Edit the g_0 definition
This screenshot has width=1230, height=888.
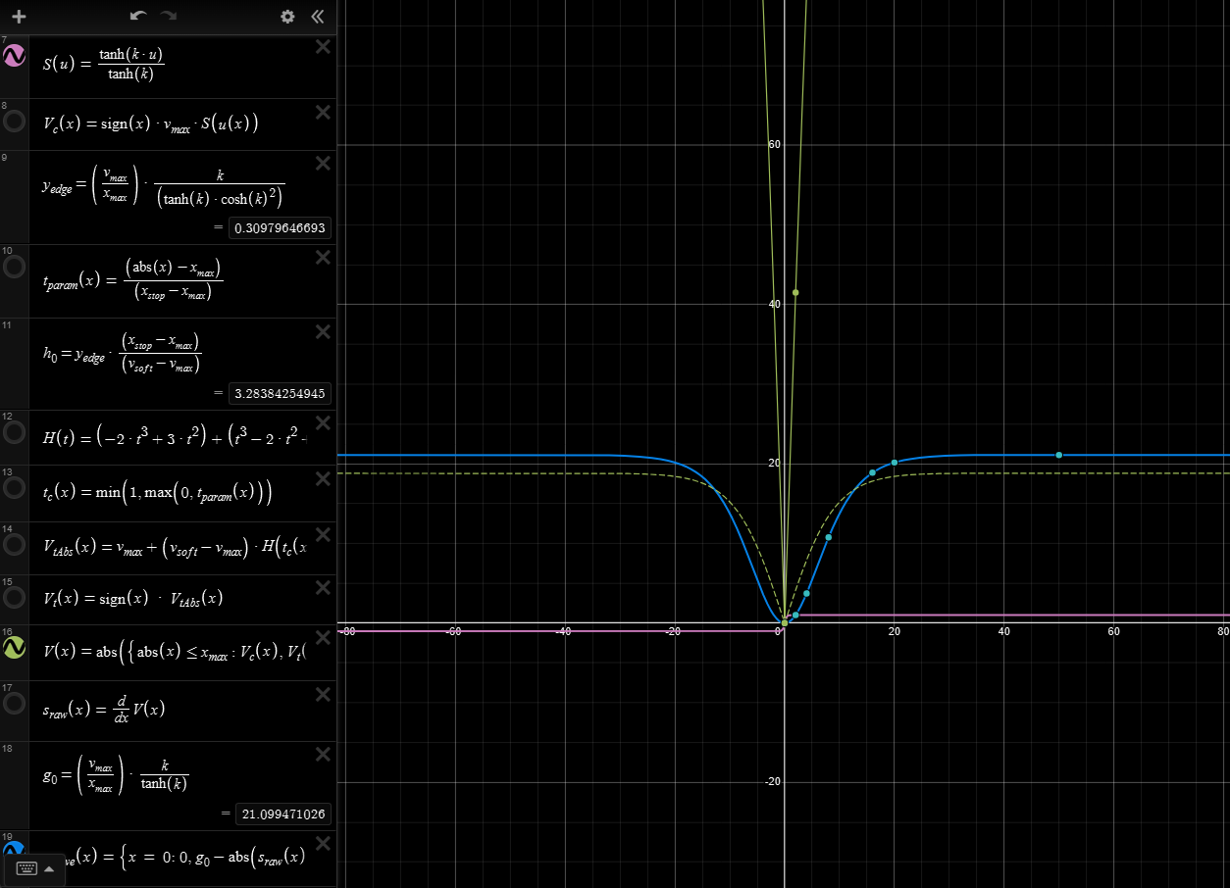116,772
